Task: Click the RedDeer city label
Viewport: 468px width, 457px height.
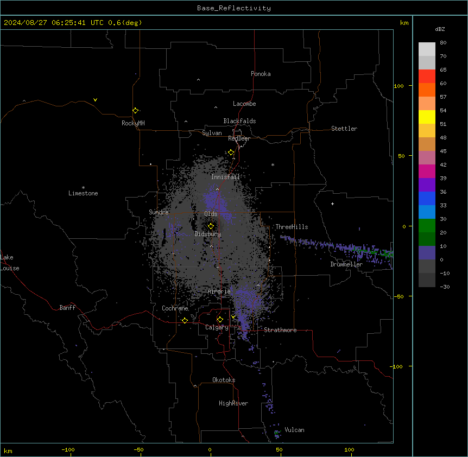Action: click(239, 138)
